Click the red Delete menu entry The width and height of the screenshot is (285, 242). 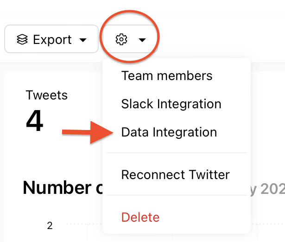pyautogui.click(x=140, y=217)
